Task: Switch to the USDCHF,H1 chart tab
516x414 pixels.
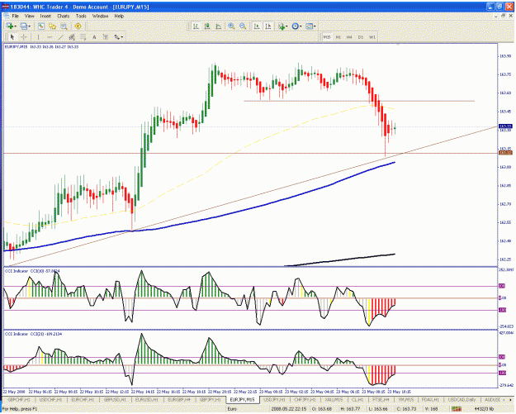Action: pos(50,400)
